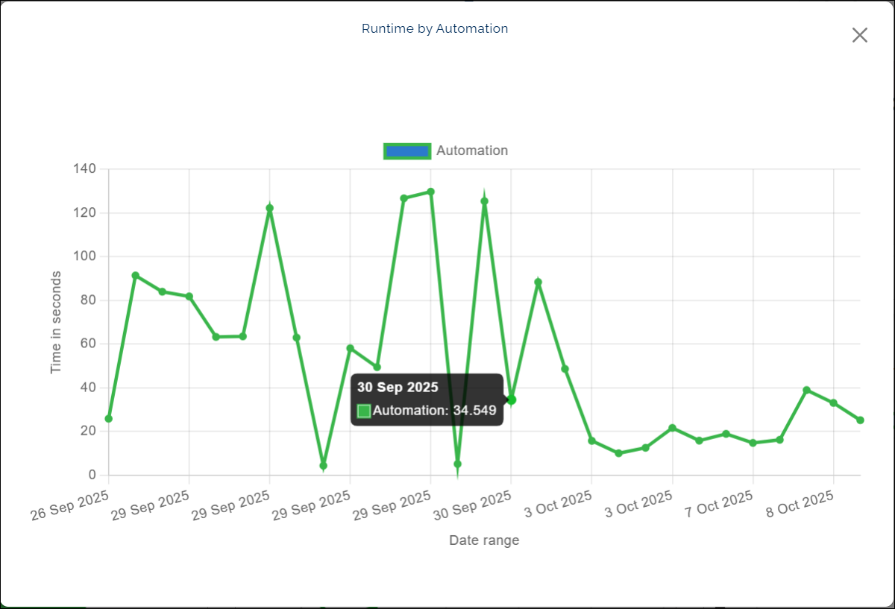895x609 pixels.
Task: Click the lowest data point left of the tooltip
Action: point(323,465)
